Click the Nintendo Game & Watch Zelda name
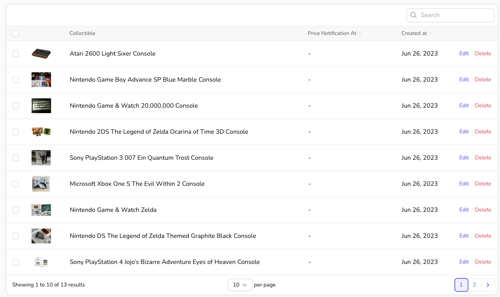The height and width of the screenshot is (297, 500). click(113, 210)
